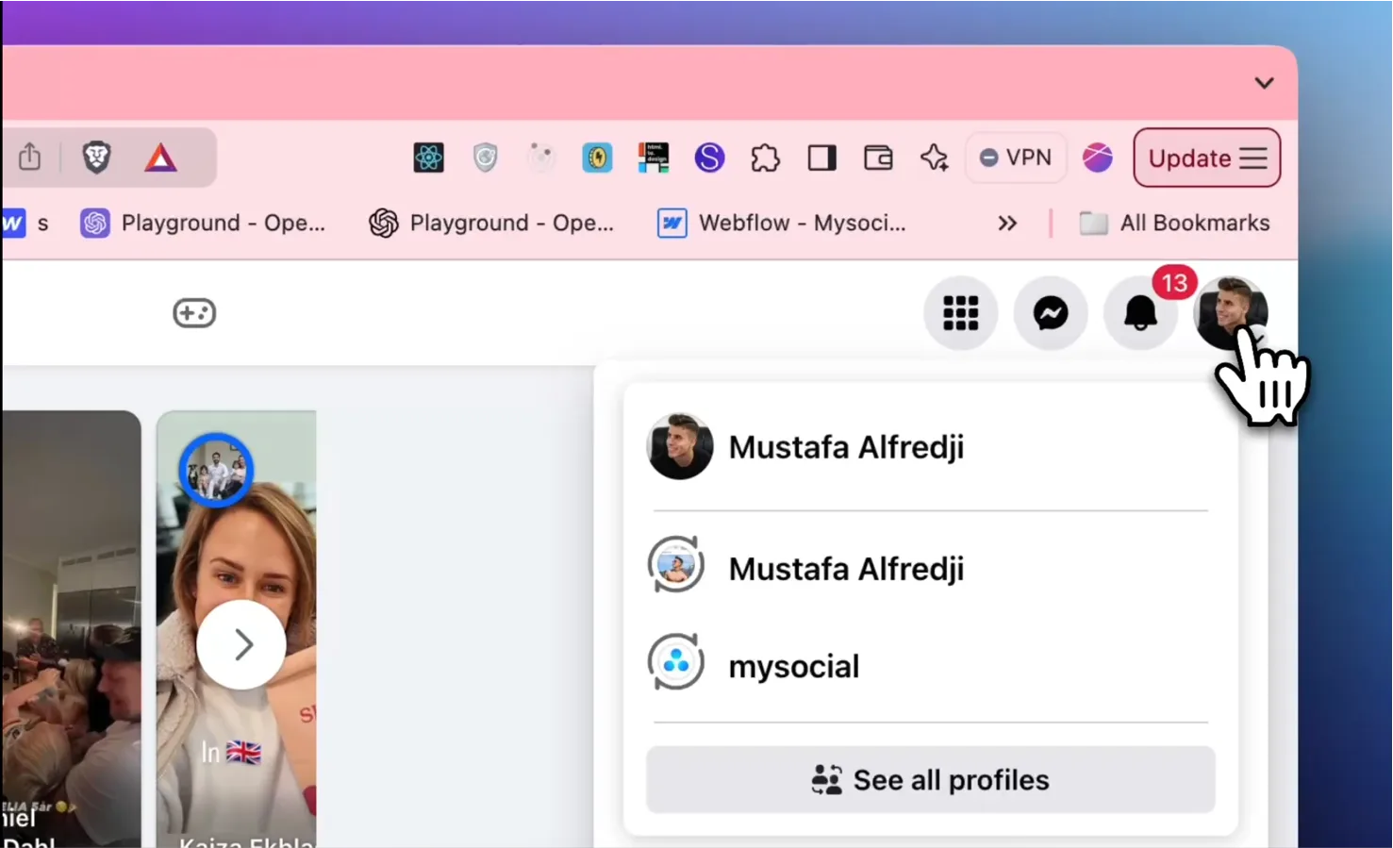Click the Update browser button
Image resolution: width=1393 pixels, height=848 pixels.
point(1205,158)
